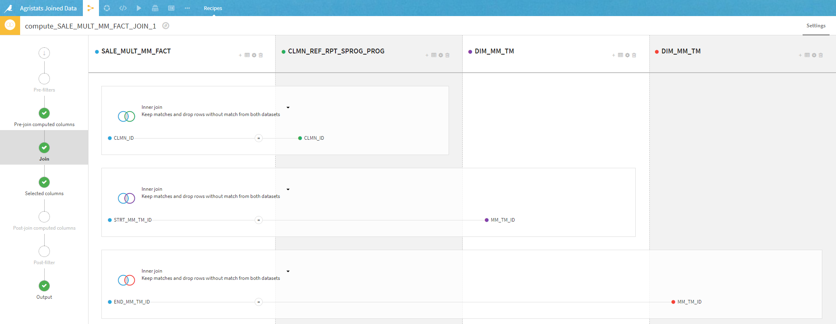Image resolution: width=836 pixels, height=324 pixels.
Task: Click the plus icon for purple DIM_MM_TM
Action: tap(614, 55)
